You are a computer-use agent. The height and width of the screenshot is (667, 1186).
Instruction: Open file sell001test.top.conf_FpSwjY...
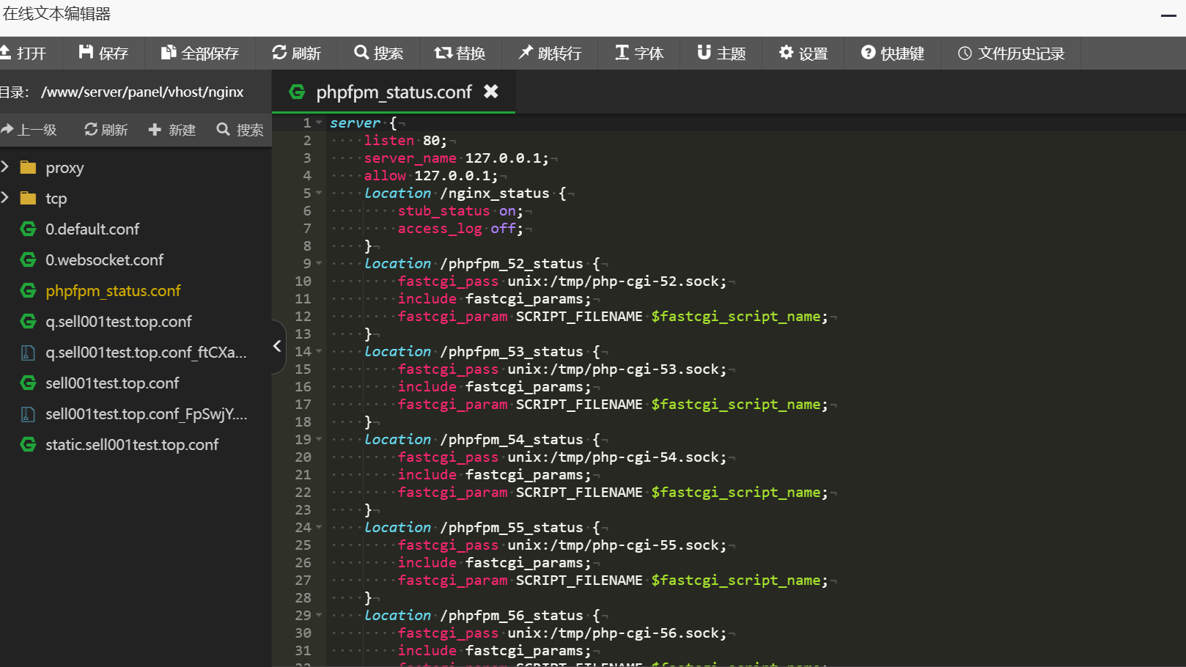tap(147, 414)
